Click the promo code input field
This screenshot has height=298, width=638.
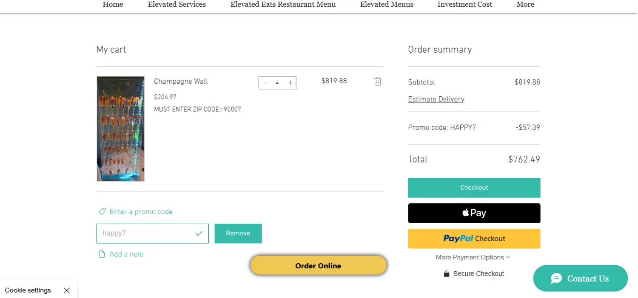(x=147, y=233)
